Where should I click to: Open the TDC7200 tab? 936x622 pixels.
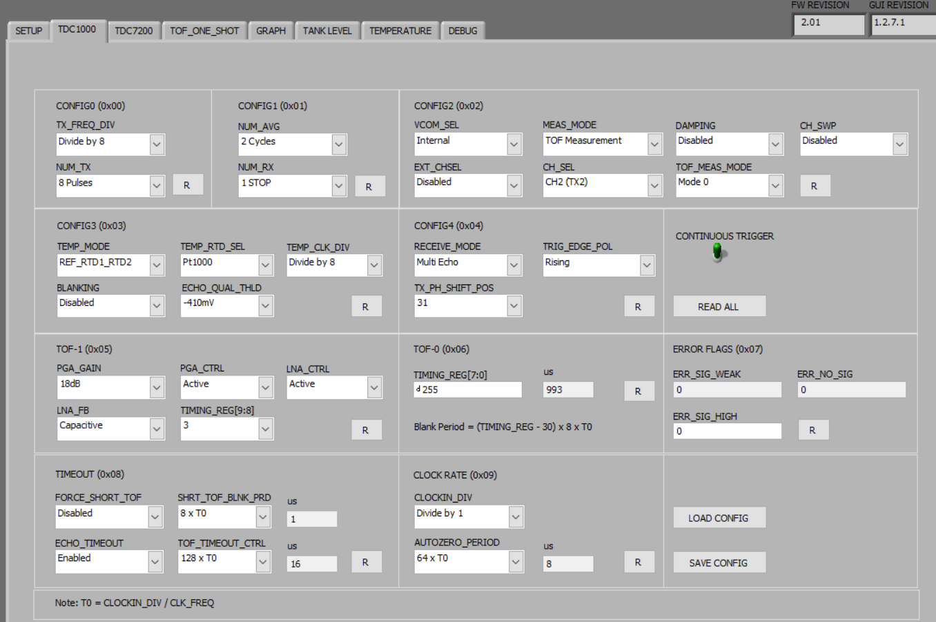pos(134,31)
